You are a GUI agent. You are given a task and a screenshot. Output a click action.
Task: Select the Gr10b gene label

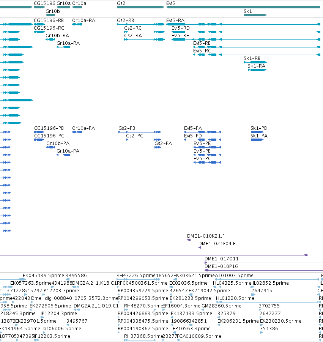52,11
